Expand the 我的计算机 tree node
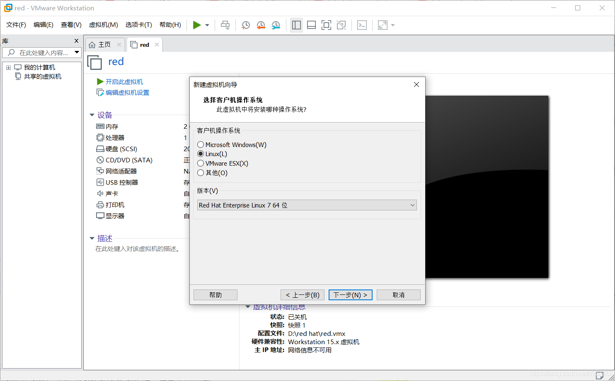615x381 pixels. (x=8, y=68)
